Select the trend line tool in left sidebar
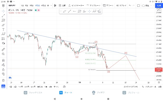Image resolution: width=163 pixels, height=102 pixels. [x=3, y=16]
